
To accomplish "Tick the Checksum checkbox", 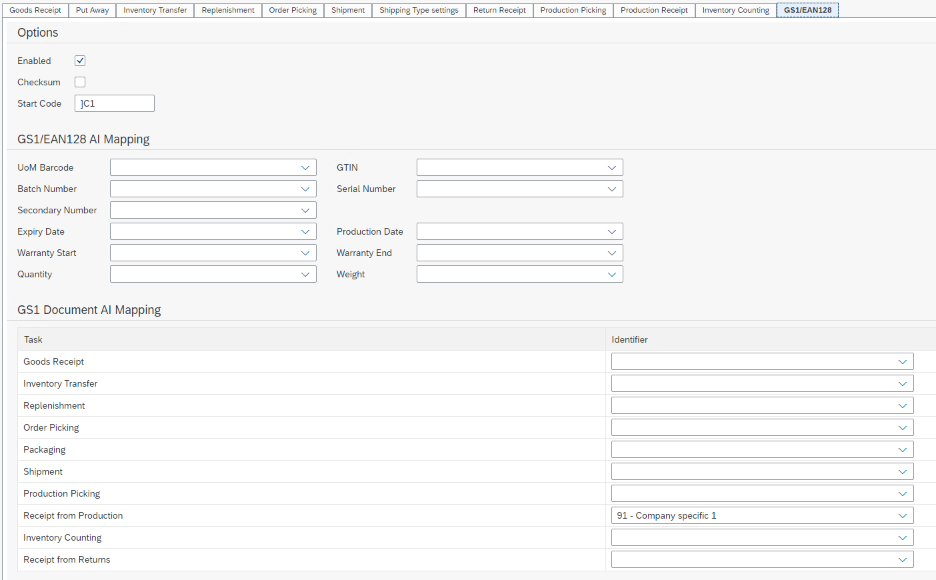I will pyautogui.click(x=80, y=82).
